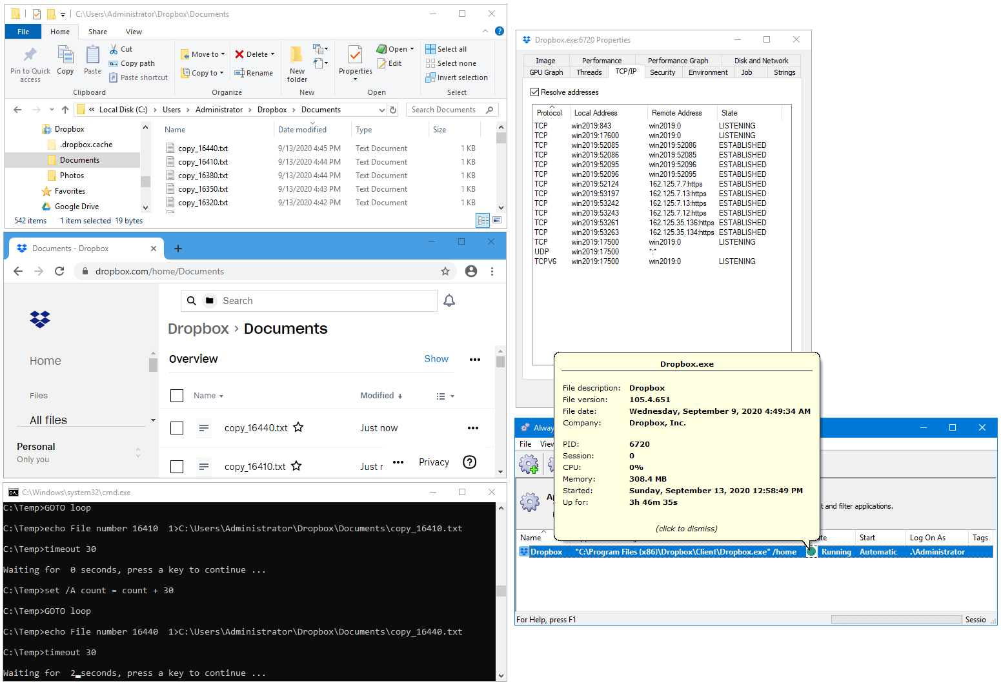Click Home in Dropbox sidebar
The width and height of the screenshot is (1001, 683).
(45, 361)
